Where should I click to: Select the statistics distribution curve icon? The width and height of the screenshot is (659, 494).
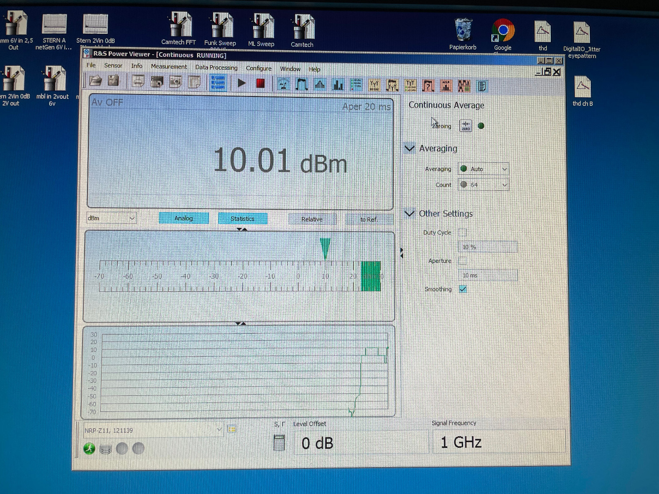(x=320, y=85)
